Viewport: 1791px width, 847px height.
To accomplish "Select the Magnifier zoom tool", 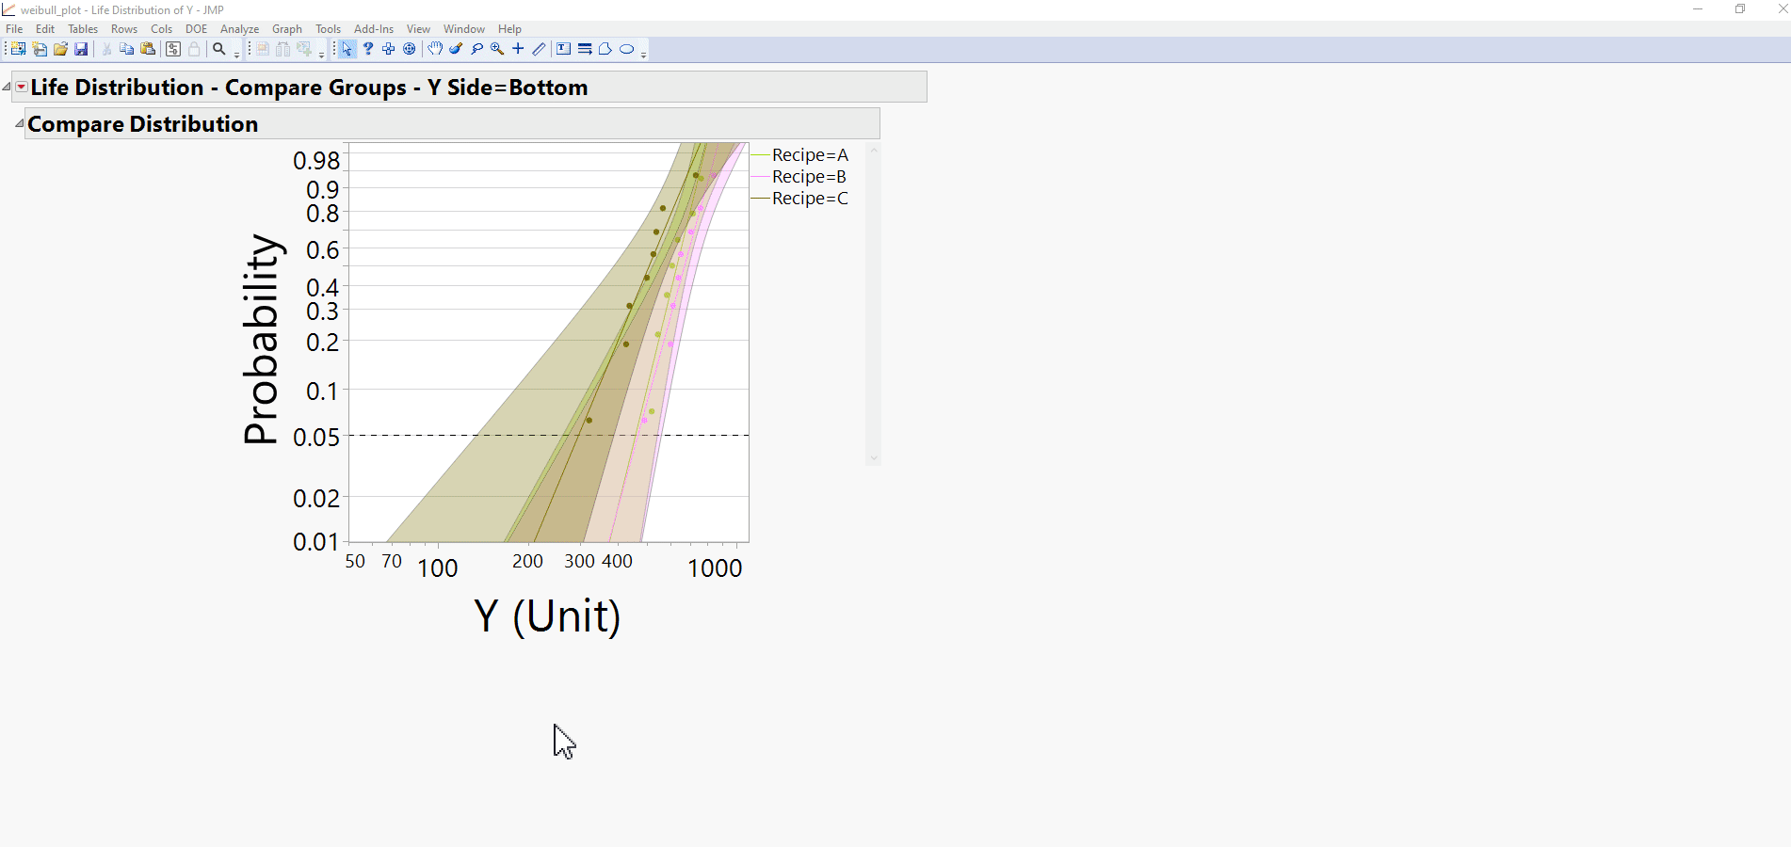I will pyautogui.click(x=496, y=49).
